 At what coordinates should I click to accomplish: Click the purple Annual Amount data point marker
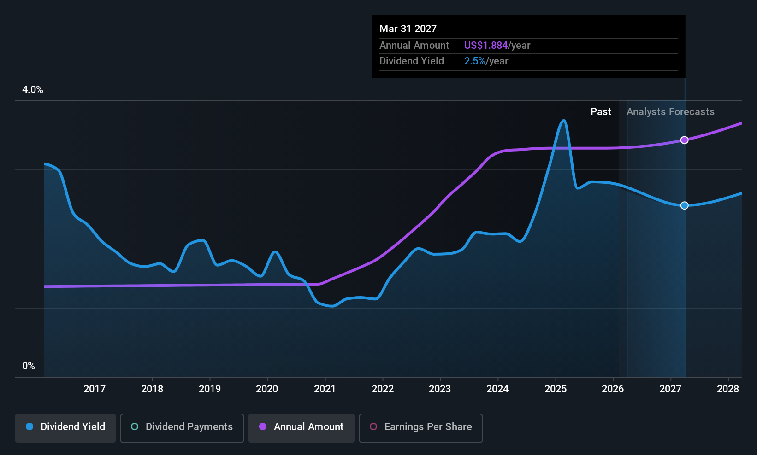(685, 140)
